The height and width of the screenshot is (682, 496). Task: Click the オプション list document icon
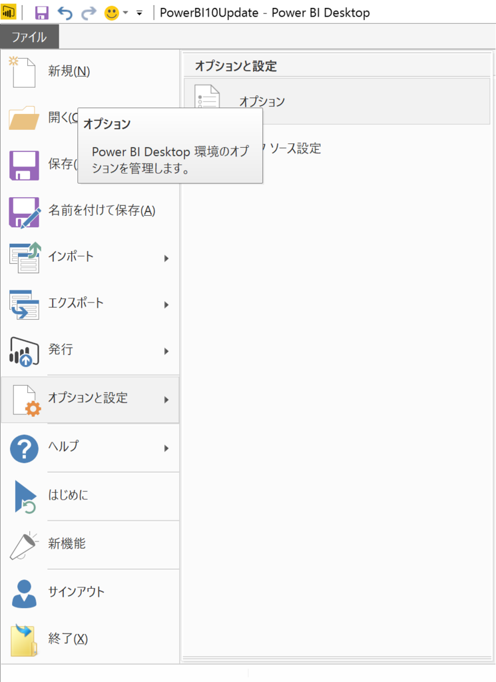coord(207,96)
